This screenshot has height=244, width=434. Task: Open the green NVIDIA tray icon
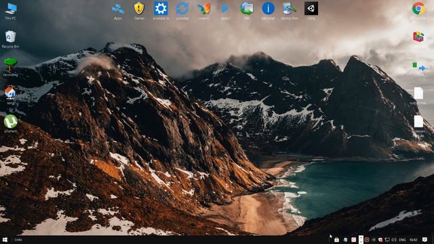point(374,240)
